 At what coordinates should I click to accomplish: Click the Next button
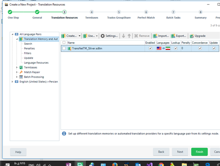point(180,152)
